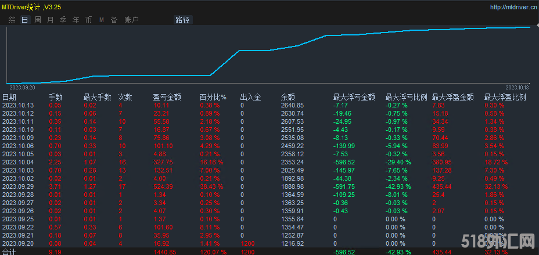539x255 pixels.
Task: Open the 年 yearly statistics tab
Action: [x=76, y=20]
